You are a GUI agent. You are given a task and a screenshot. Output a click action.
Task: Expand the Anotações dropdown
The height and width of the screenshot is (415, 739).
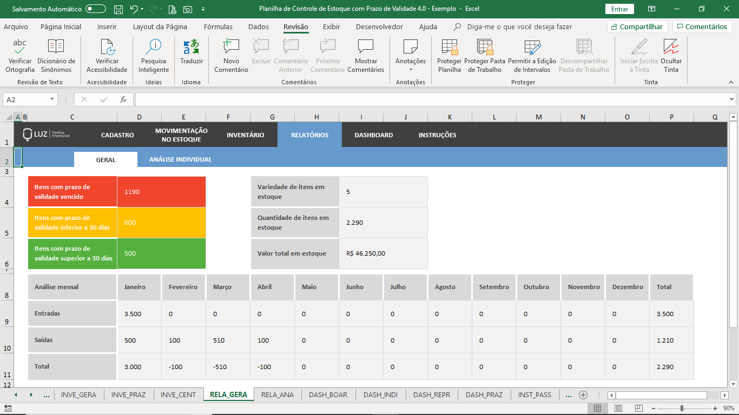(x=411, y=69)
